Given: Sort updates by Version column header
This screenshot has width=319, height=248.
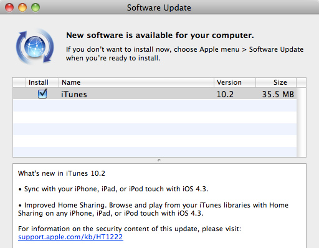Looking at the screenshot, I should [x=235, y=82].
